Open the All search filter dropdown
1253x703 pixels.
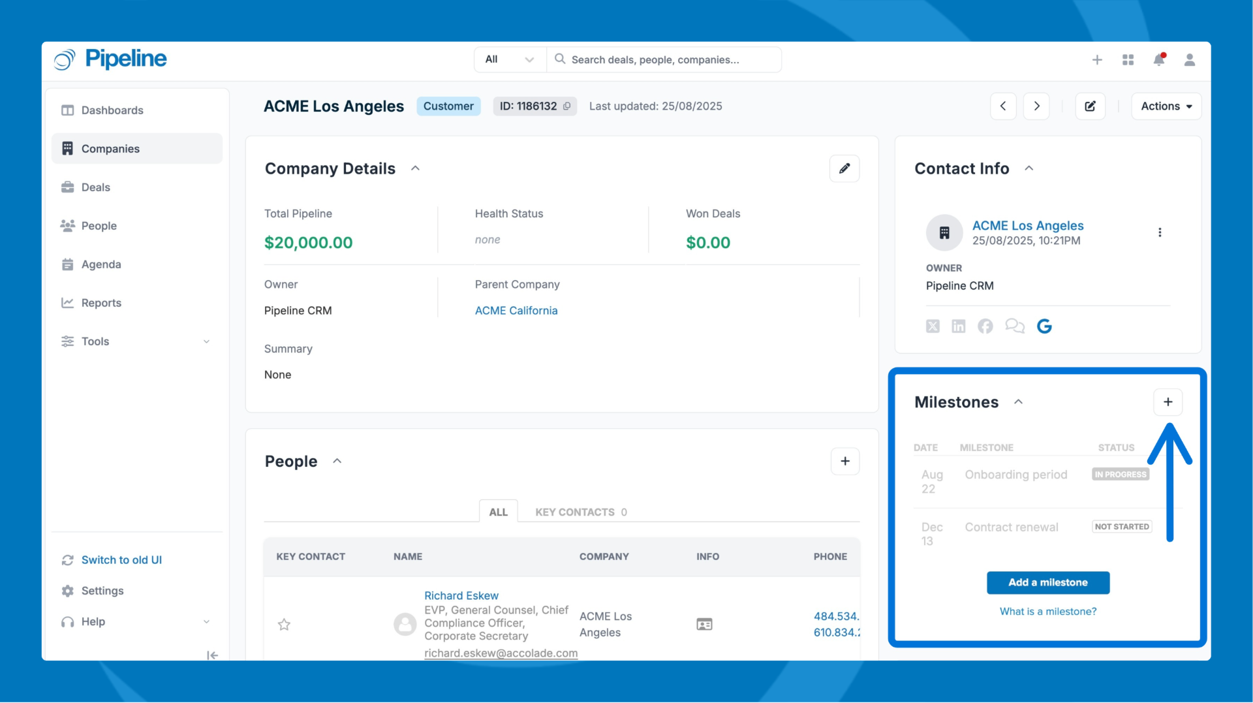pos(510,59)
